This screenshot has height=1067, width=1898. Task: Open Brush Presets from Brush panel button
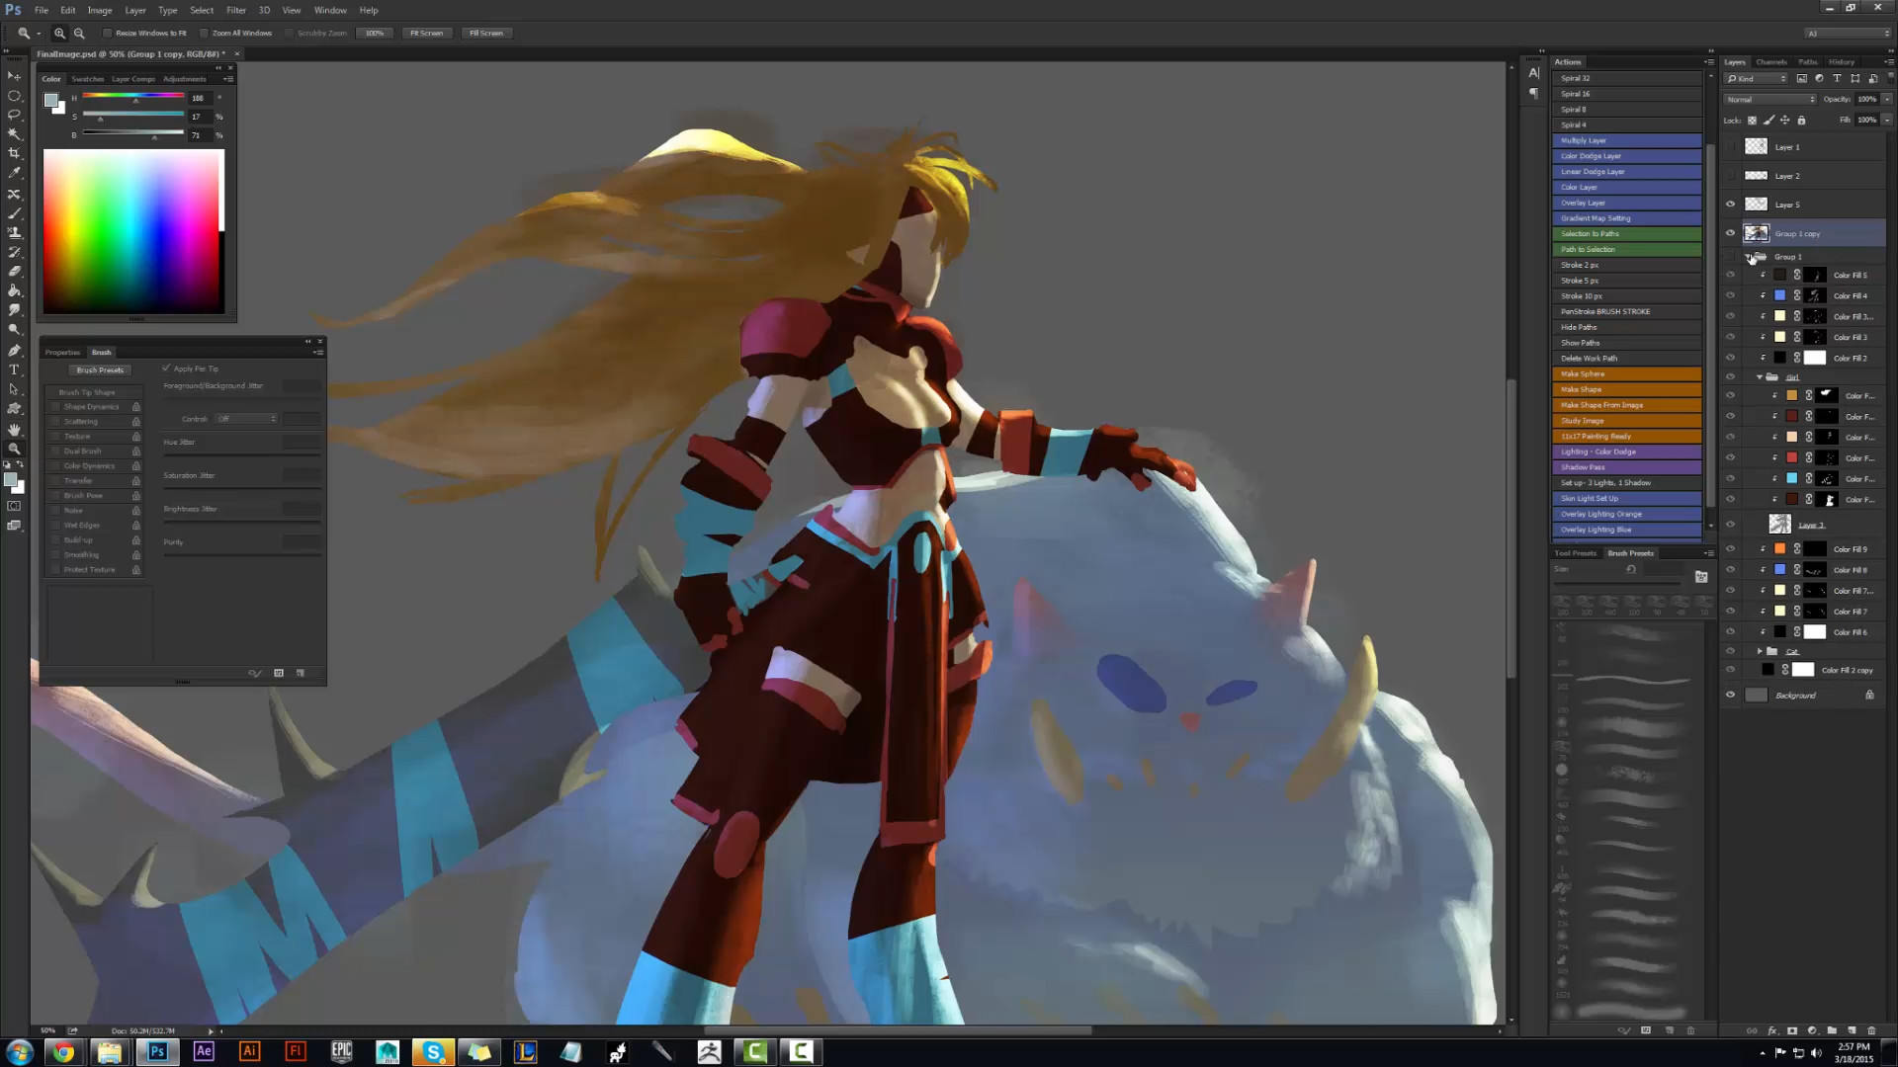coord(100,370)
